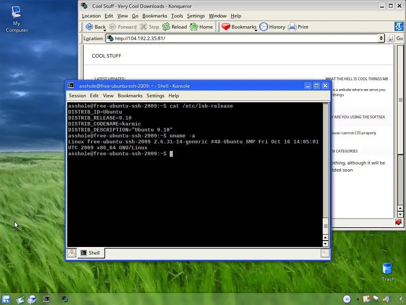Expand the hidden system tray arrow
Screen dimensions: 406x305
click(358, 299)
